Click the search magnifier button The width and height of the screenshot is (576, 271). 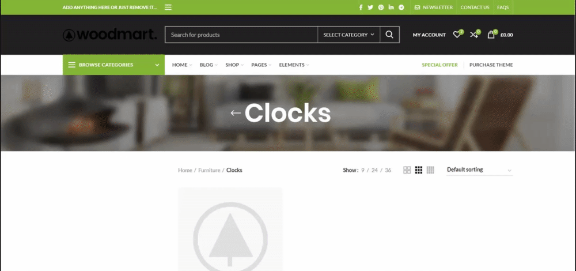pos(390,35)
